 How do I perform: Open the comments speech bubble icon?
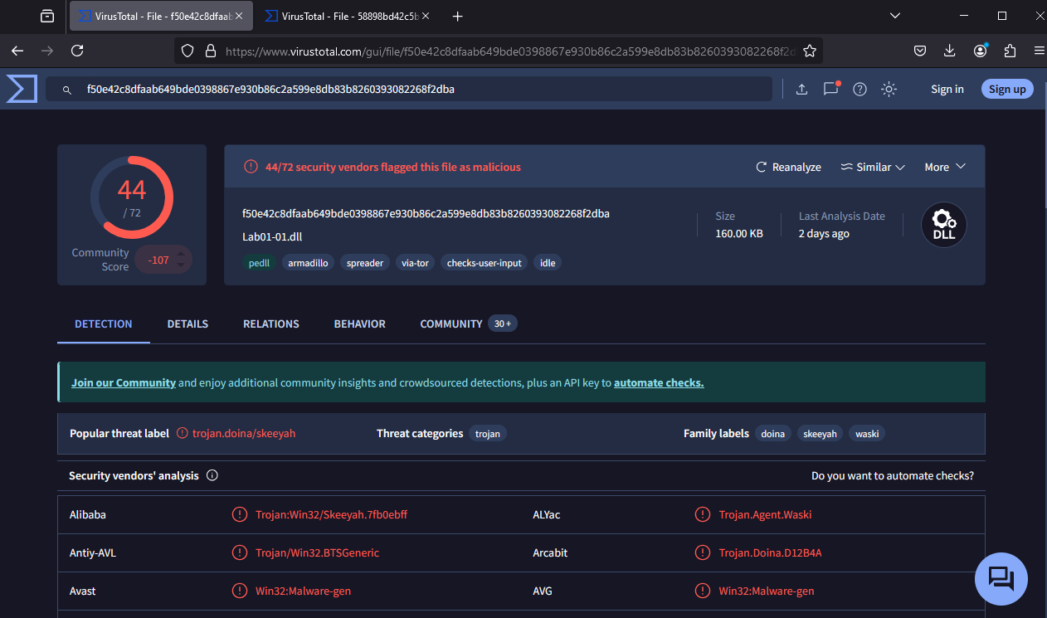pos(830,89)
